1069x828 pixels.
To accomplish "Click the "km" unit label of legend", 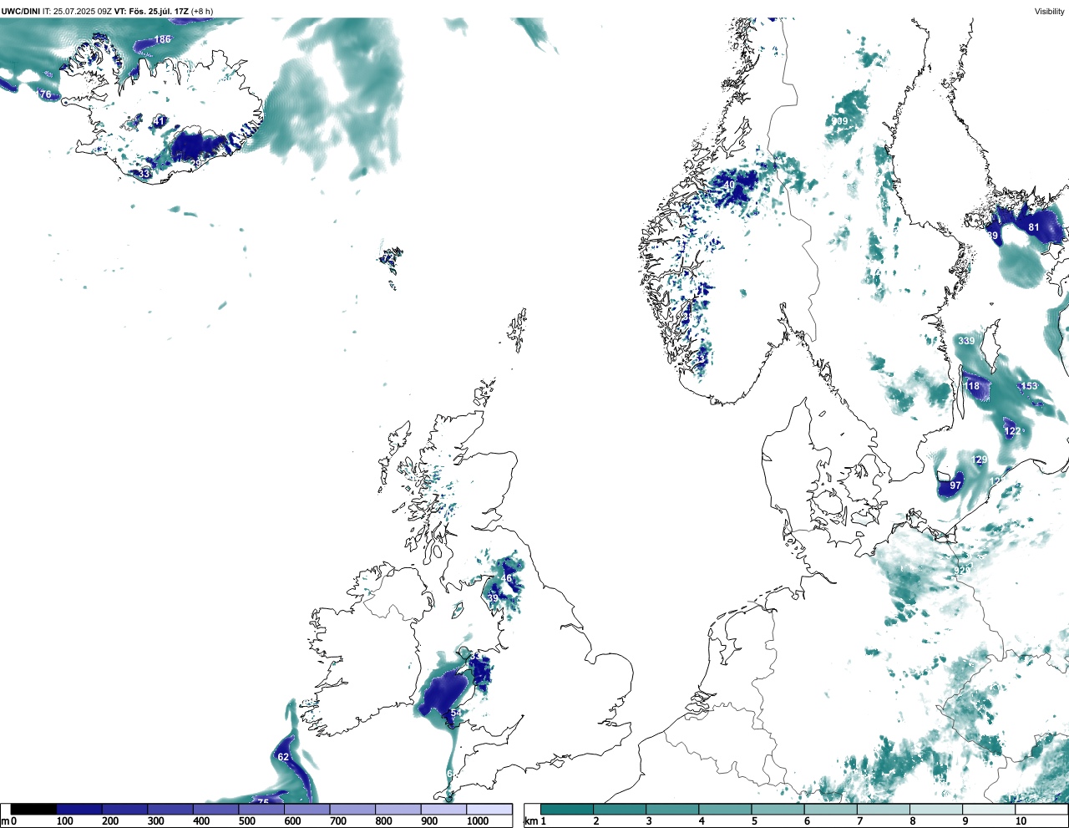I will [531, 821].
